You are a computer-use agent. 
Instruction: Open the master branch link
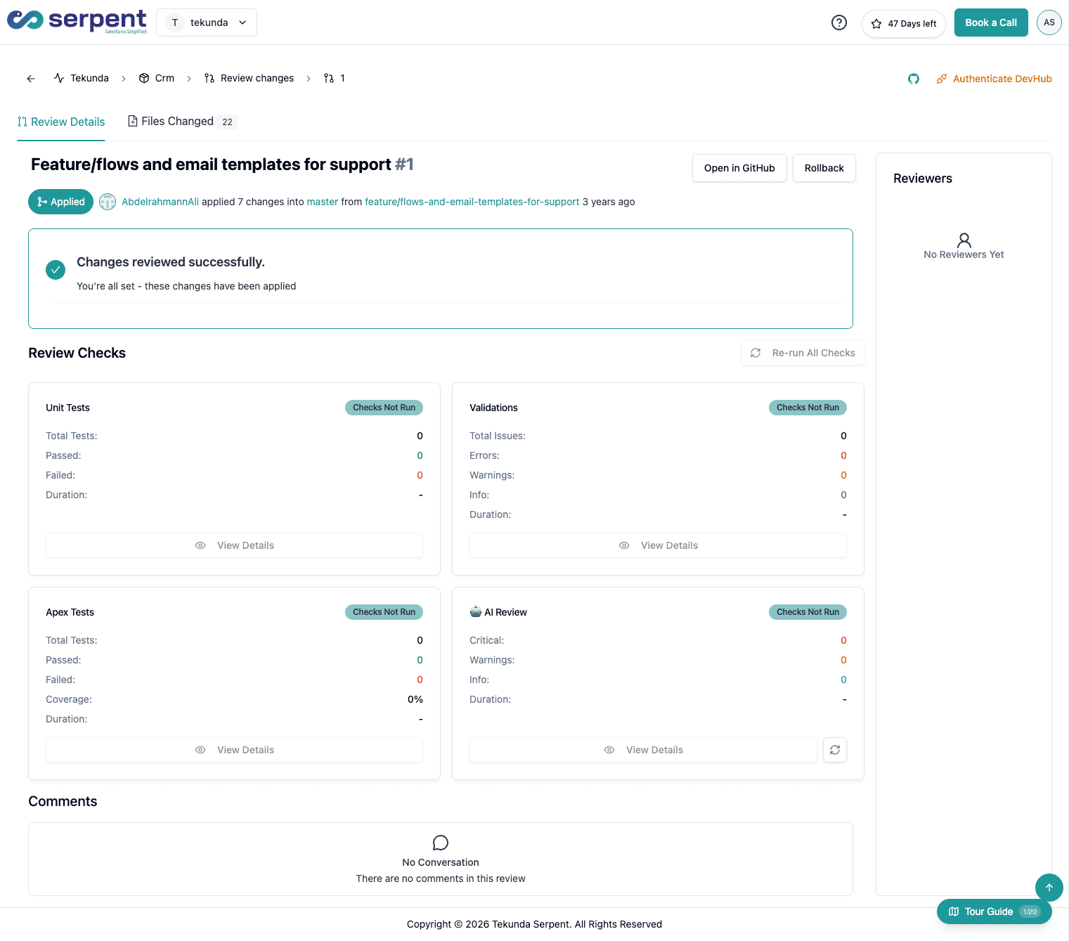[322, 202]
